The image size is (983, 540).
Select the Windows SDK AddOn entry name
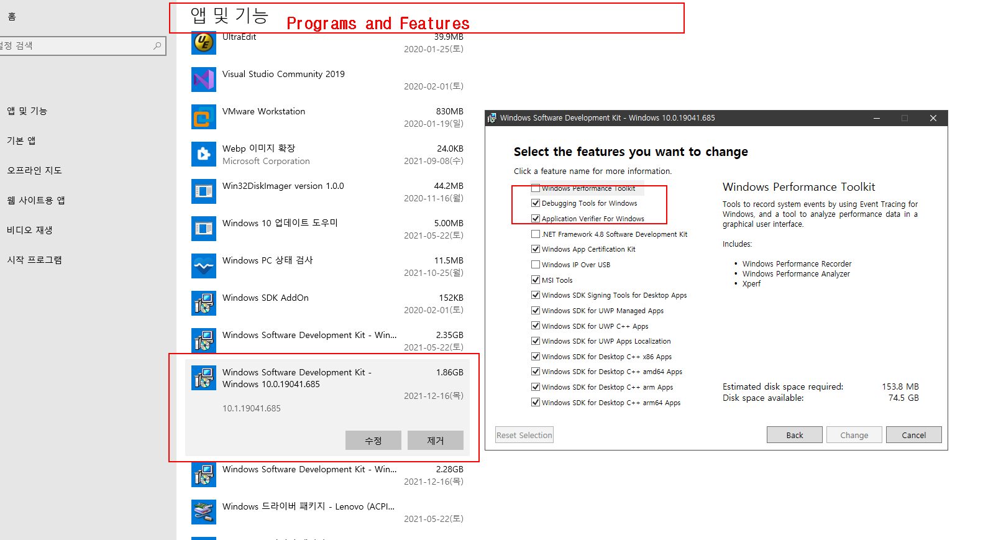(x=265, y=298)
